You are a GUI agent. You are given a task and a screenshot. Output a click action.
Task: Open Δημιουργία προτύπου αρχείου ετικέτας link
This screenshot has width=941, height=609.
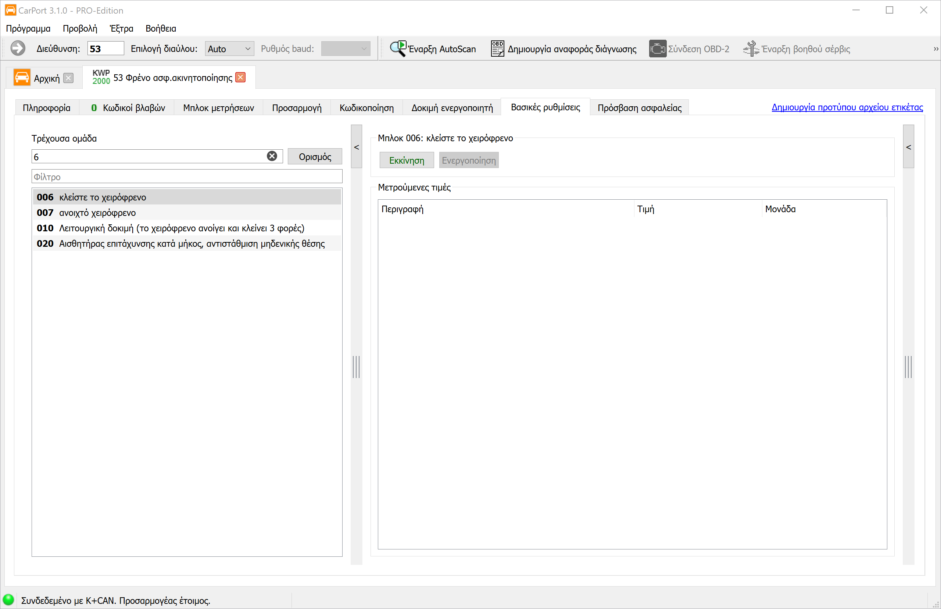[847, 107]
